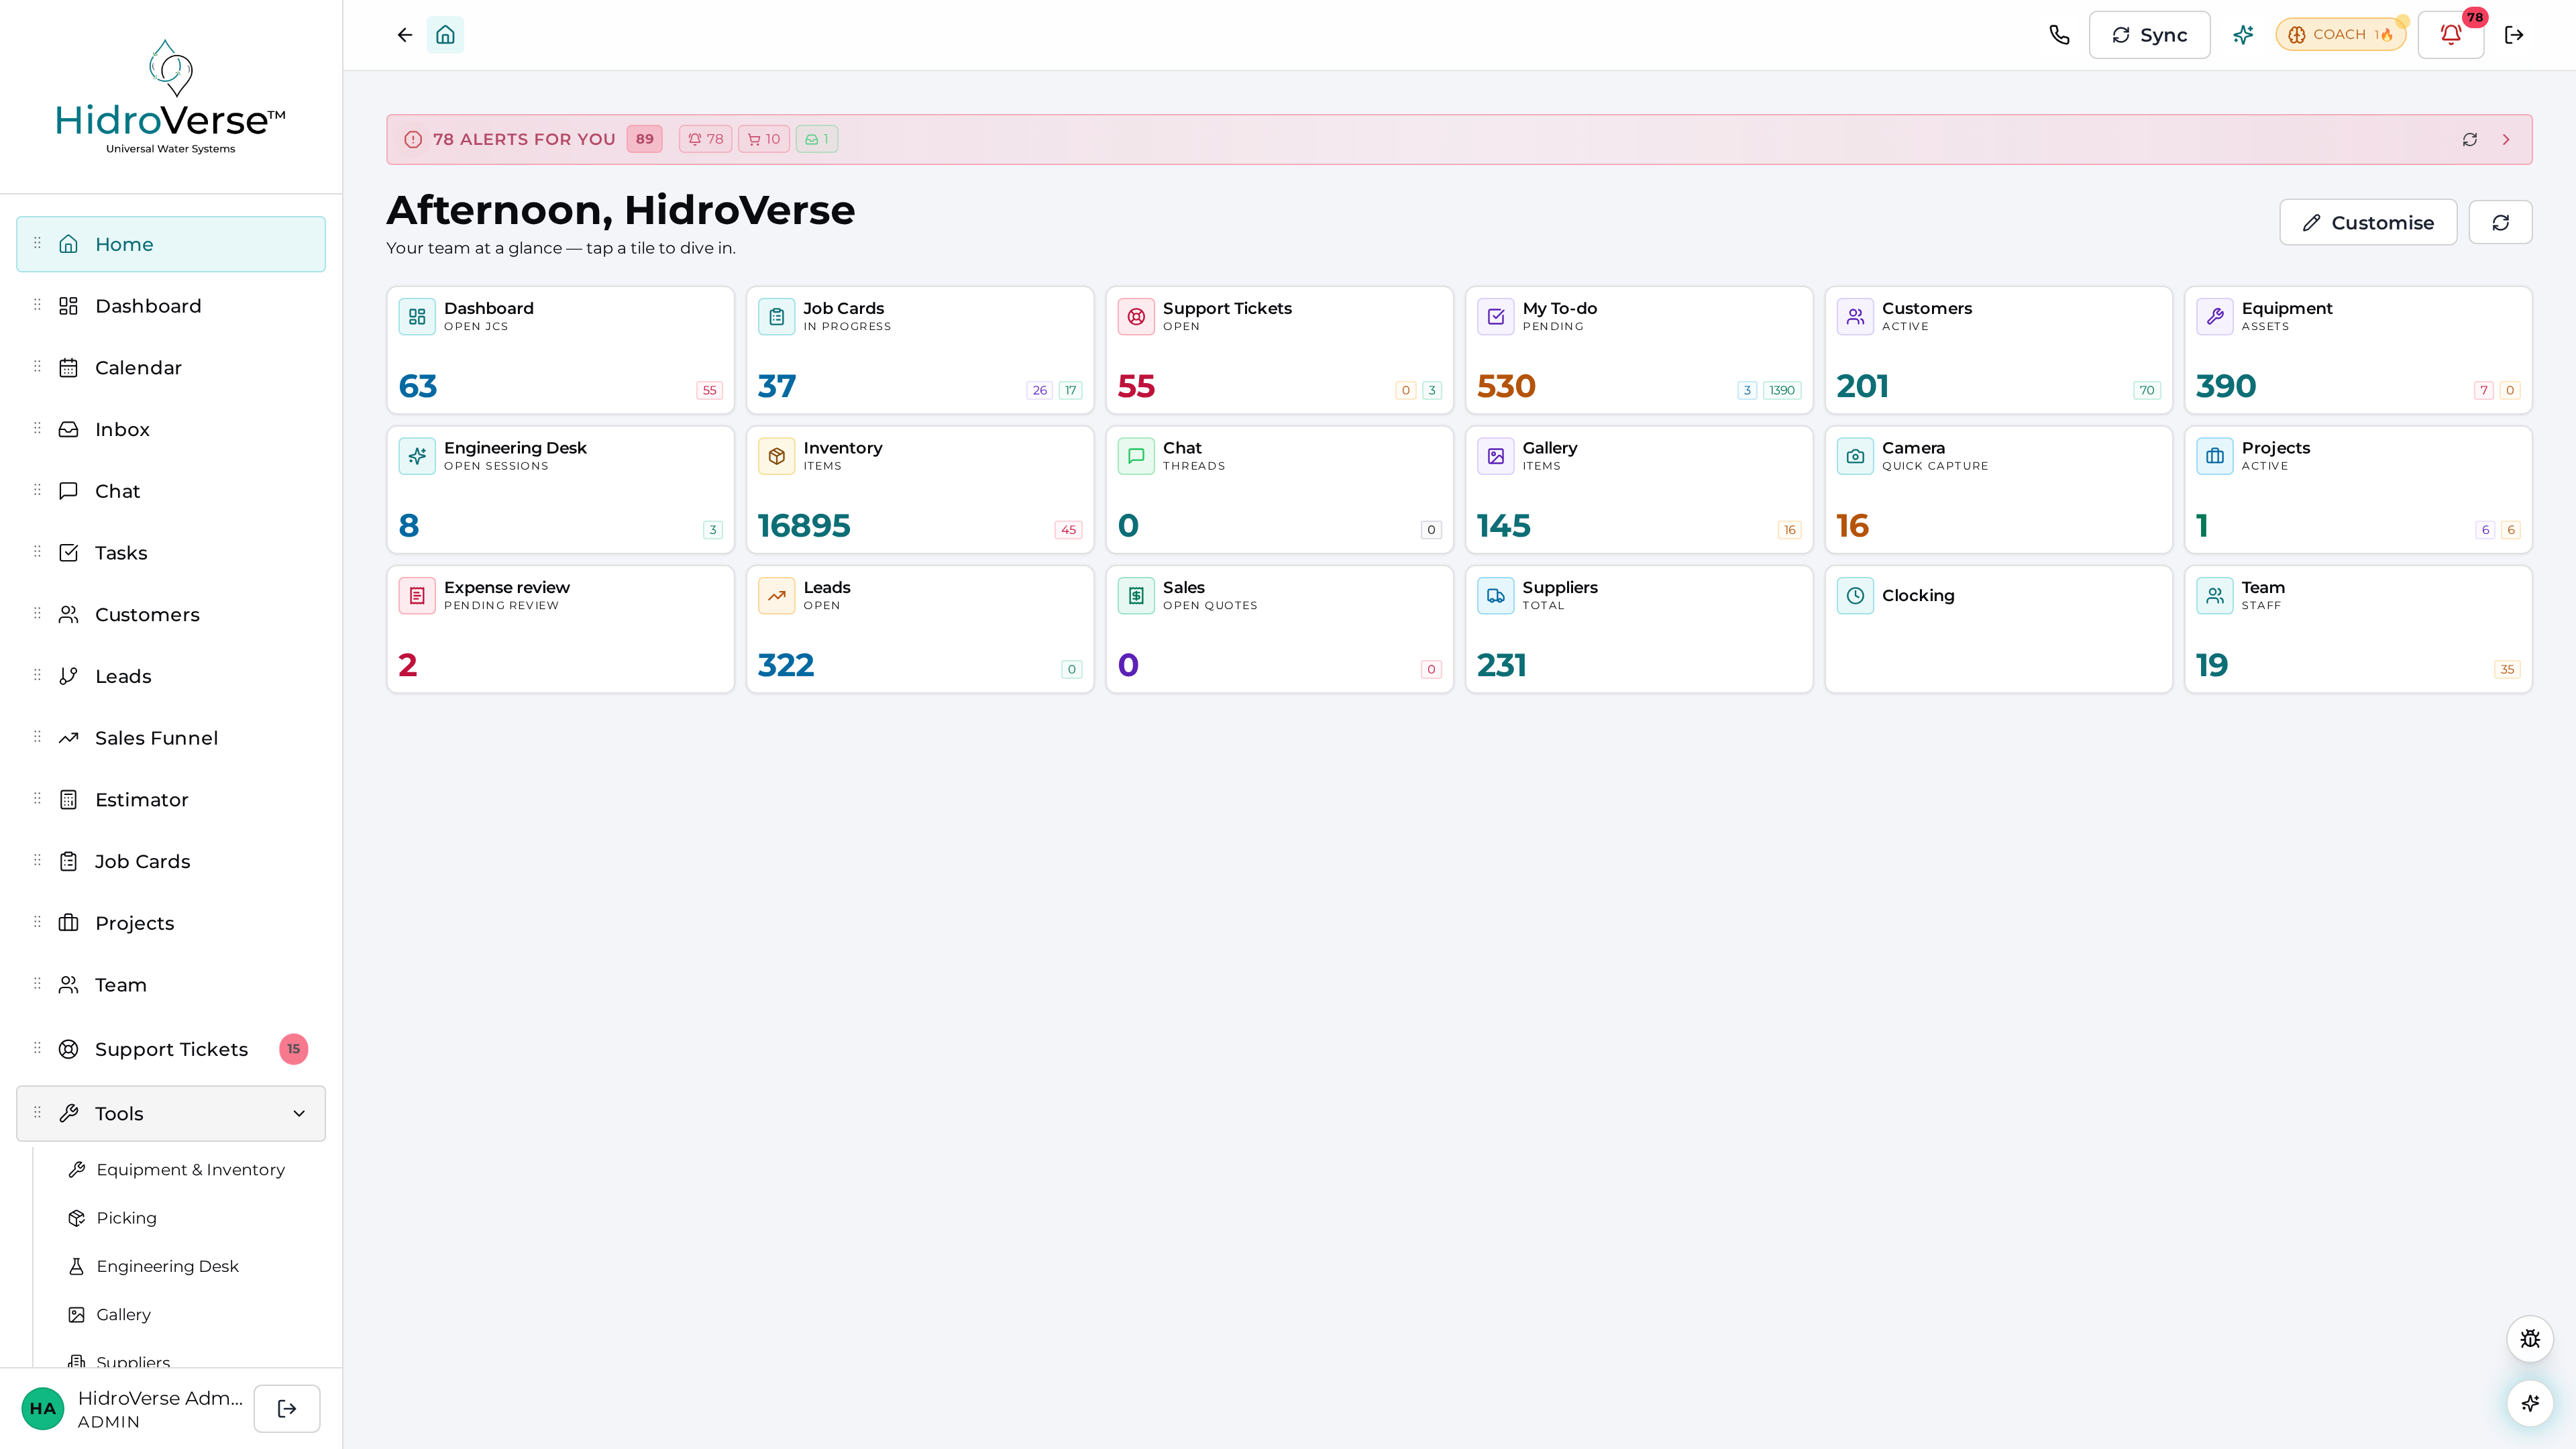Open the bug report floating icon
2576x1449 pixels.
[x=2530, y=1339]
